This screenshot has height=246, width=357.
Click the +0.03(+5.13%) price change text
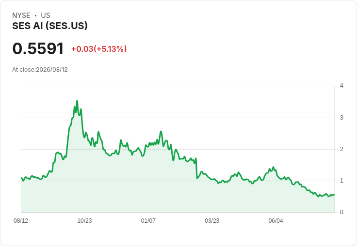pyautogui.click(x=99, y=49)
